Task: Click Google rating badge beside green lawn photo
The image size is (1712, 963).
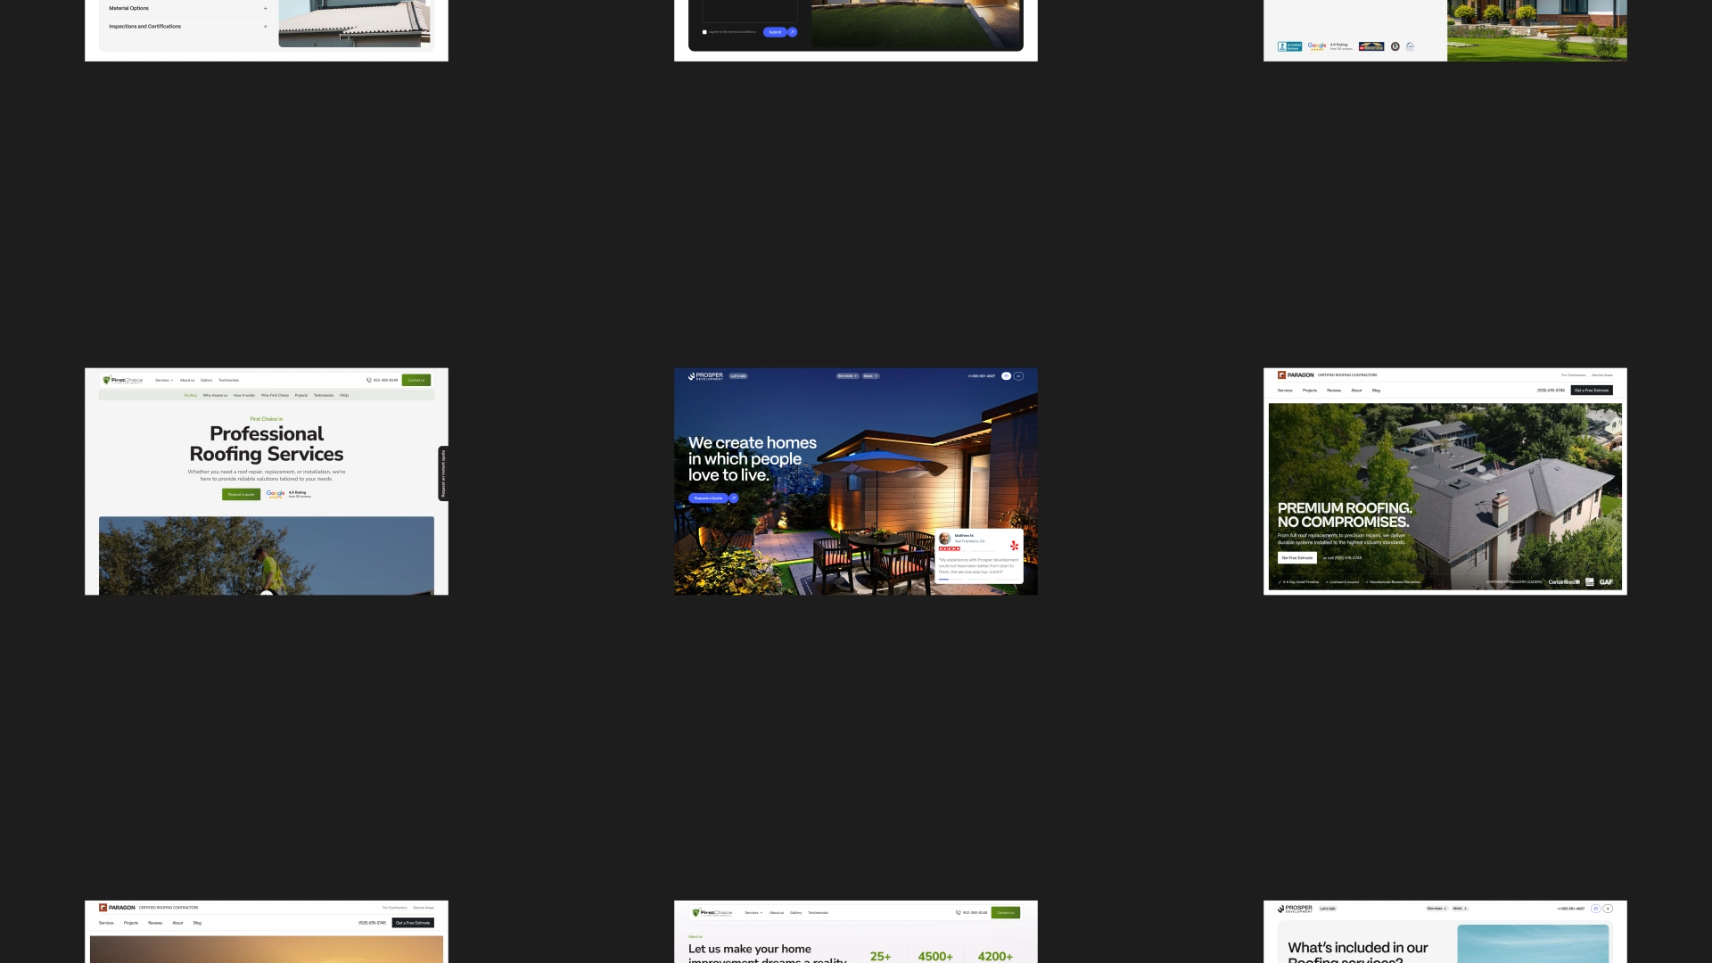Action: click(1332, 46)
